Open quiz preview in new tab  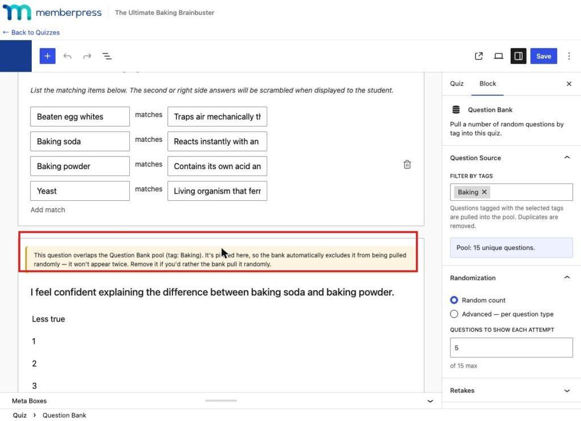pos(479,56)
